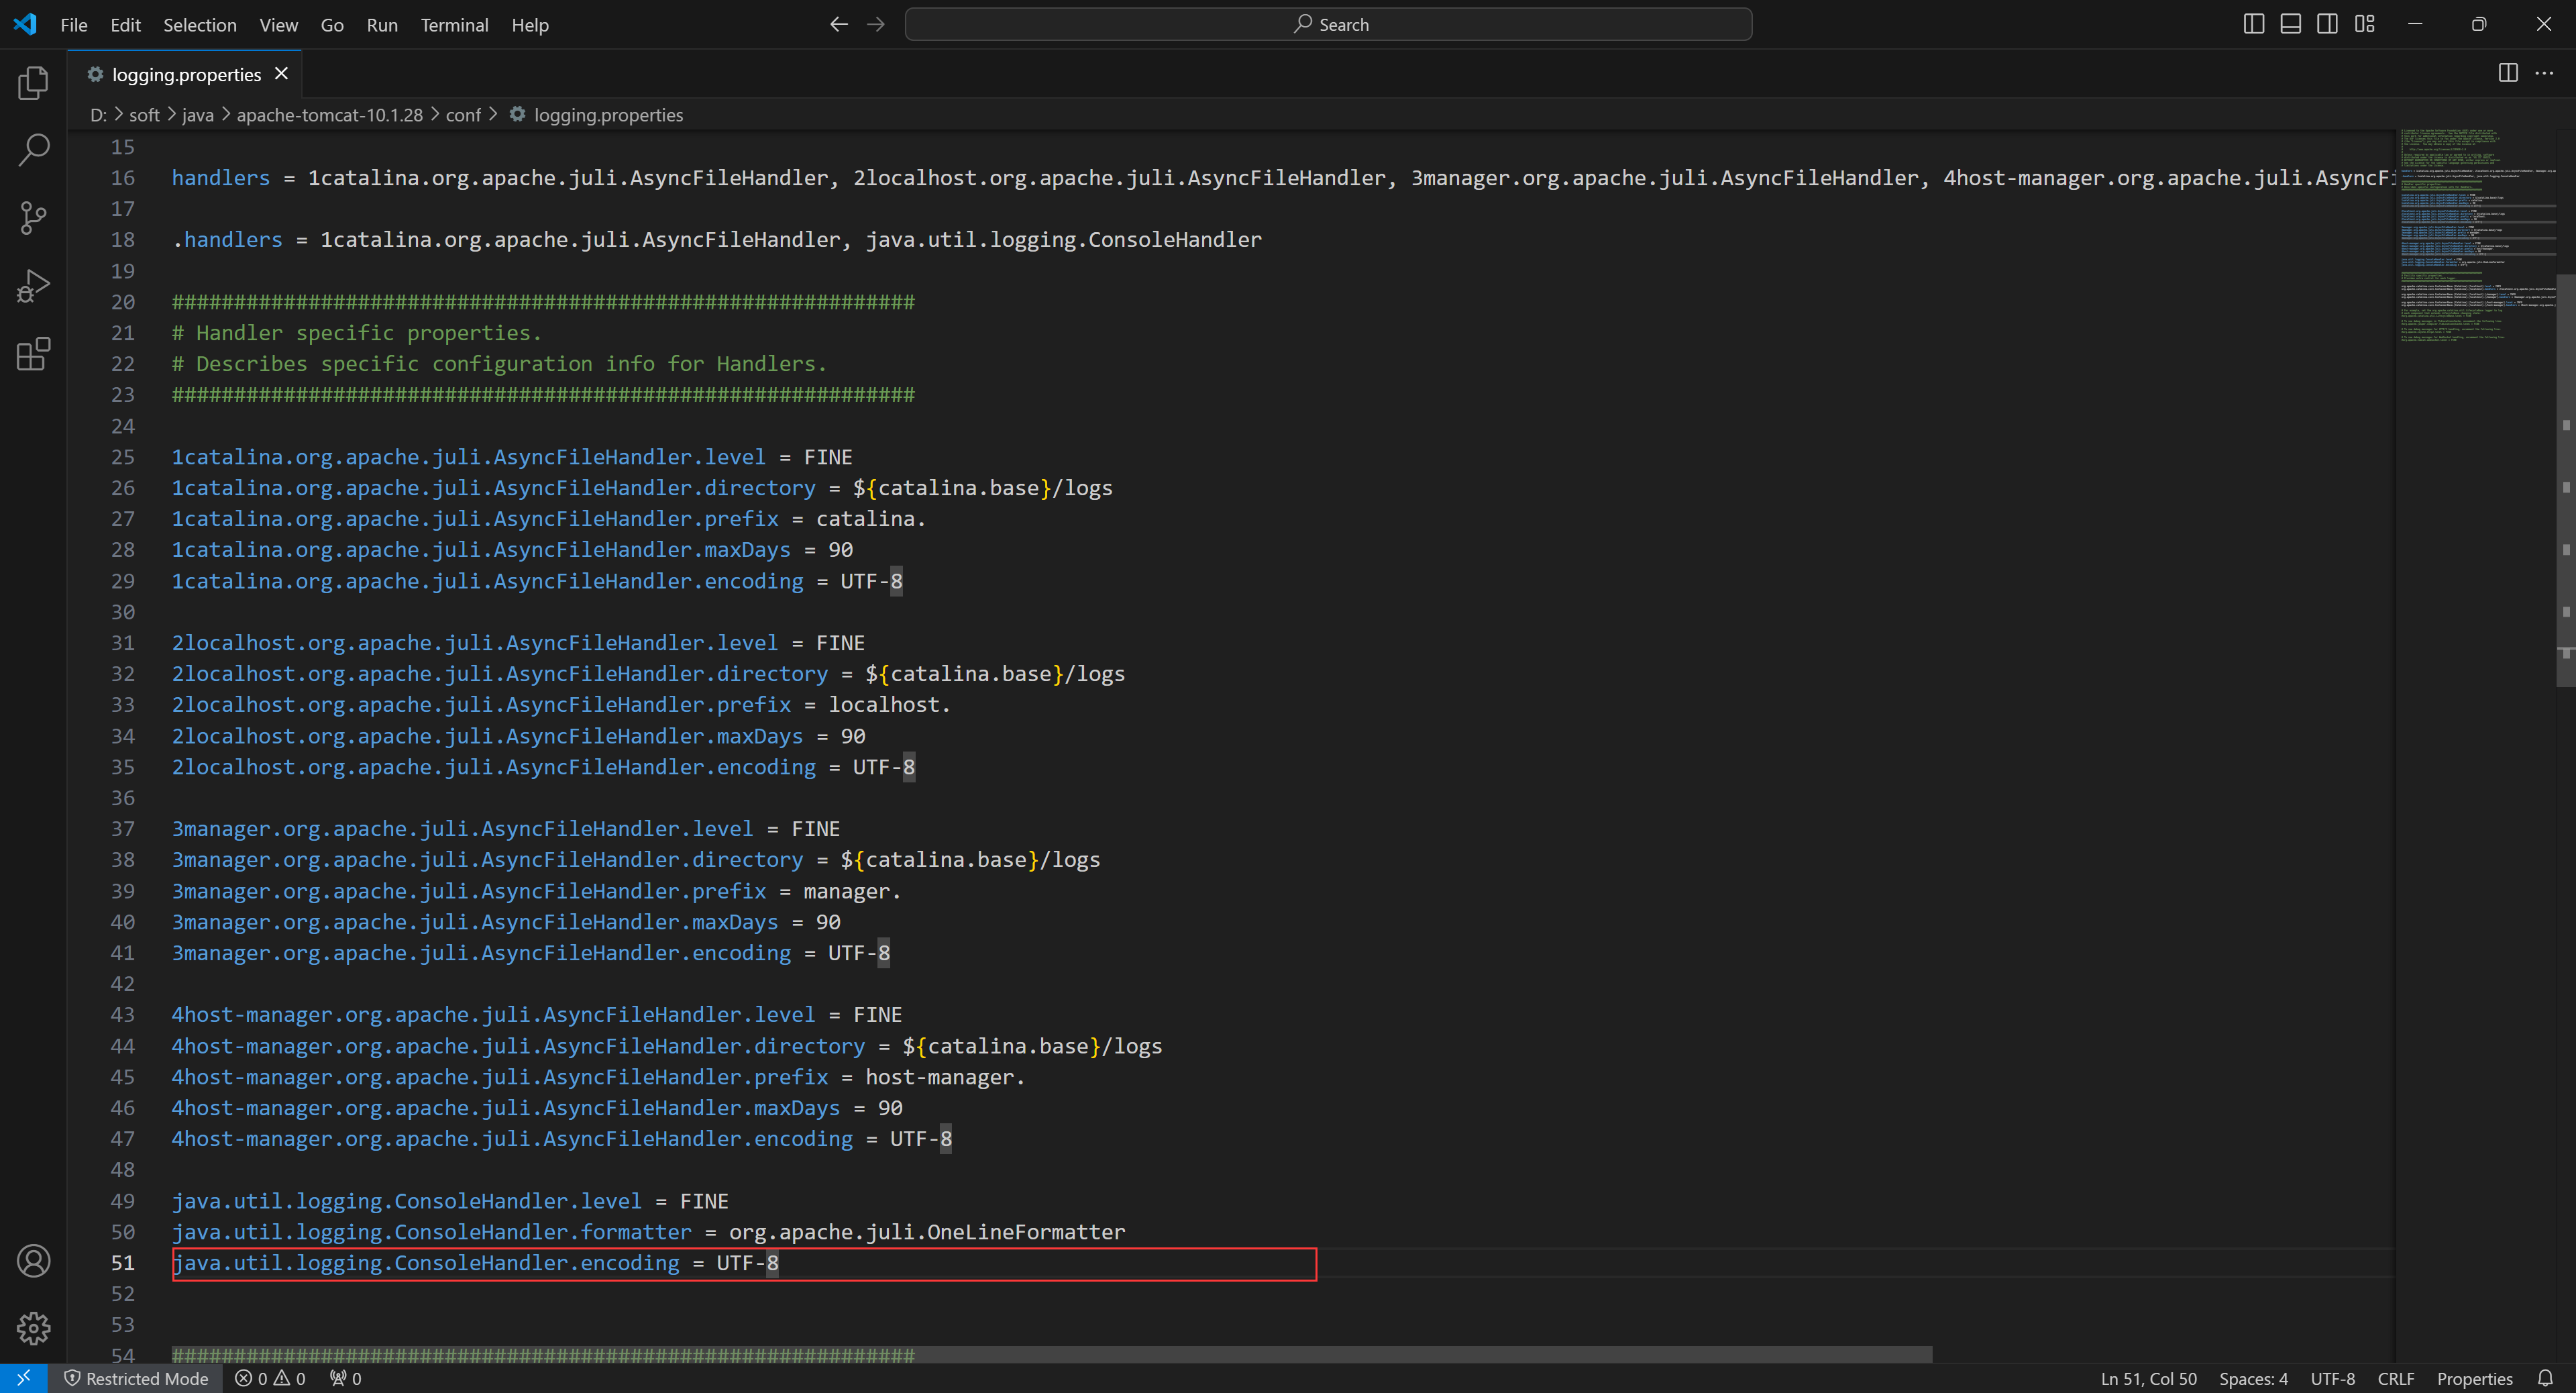Select CRLF end of line sequence
This screenshot has height=1393, width=2576.
(x=2395, y=1378)
